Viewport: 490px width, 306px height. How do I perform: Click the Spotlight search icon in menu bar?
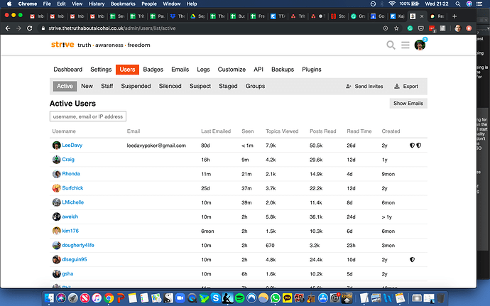(x=458, y=4)
